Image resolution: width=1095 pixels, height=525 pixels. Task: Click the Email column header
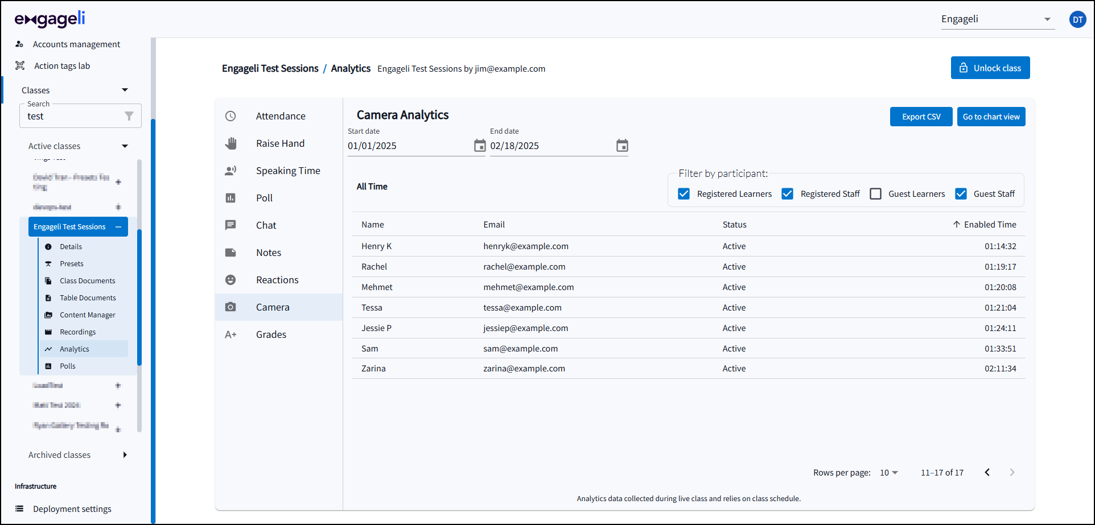(x=494, y=225)
